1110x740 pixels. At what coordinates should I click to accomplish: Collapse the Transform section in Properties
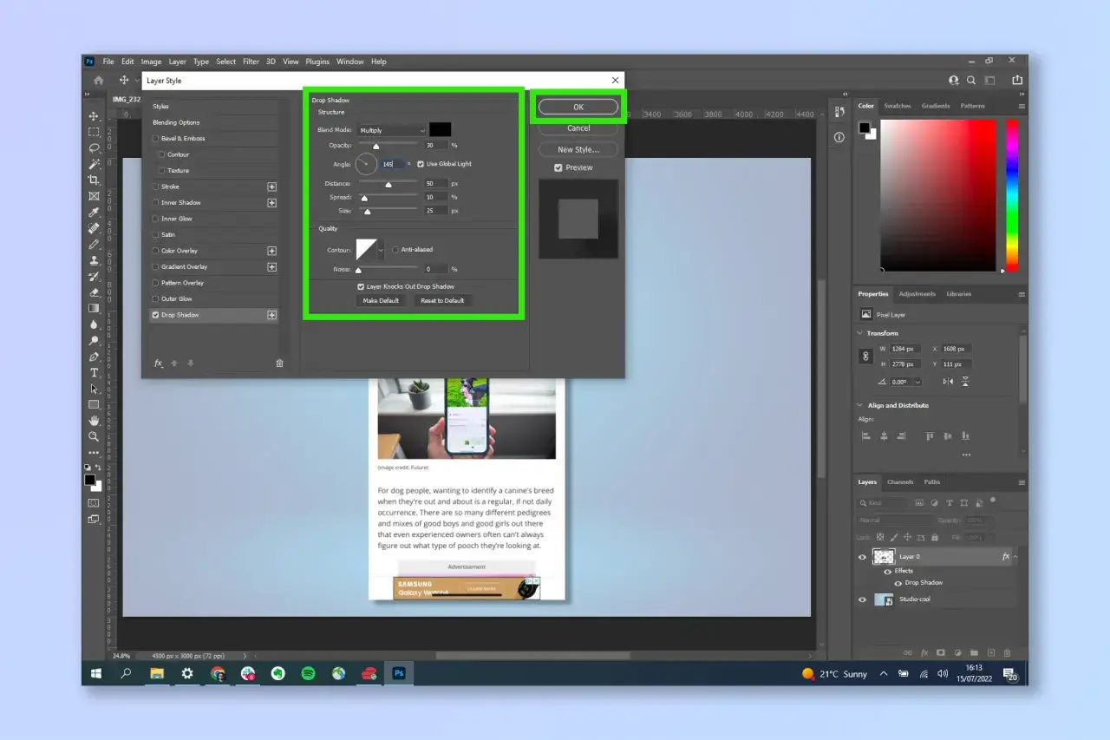tap(860, 332)
